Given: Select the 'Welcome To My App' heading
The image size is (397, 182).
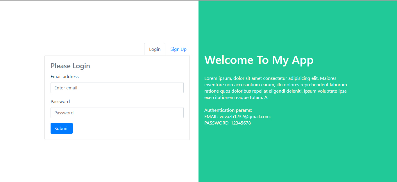Looking at the screenshot, I should pyautogui.click(x=259, y=60).
